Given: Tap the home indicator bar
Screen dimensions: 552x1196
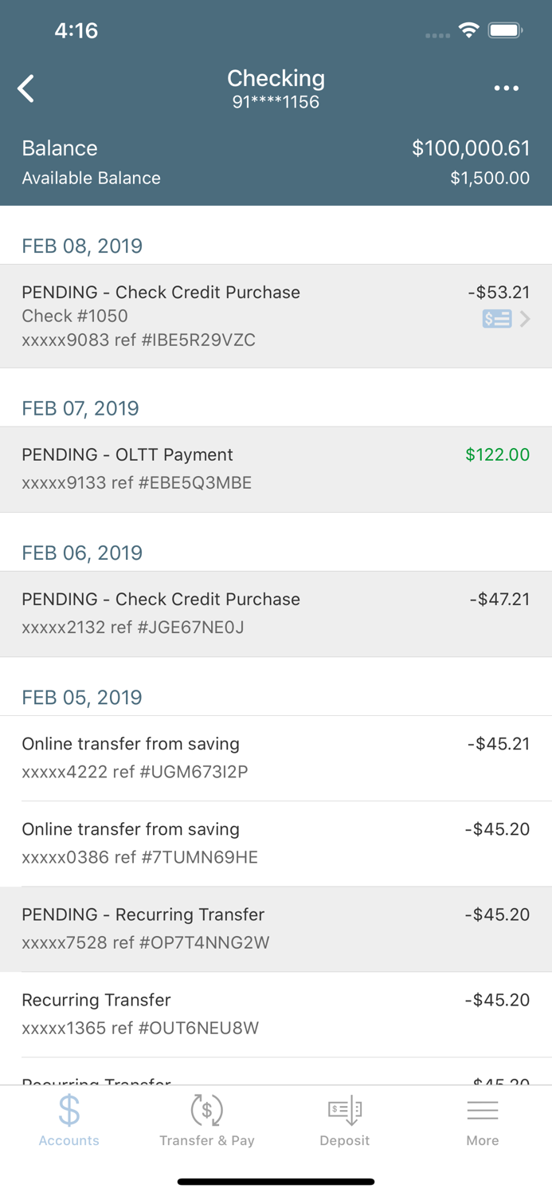Looking at the screenshot, I should coord(276,1182).
